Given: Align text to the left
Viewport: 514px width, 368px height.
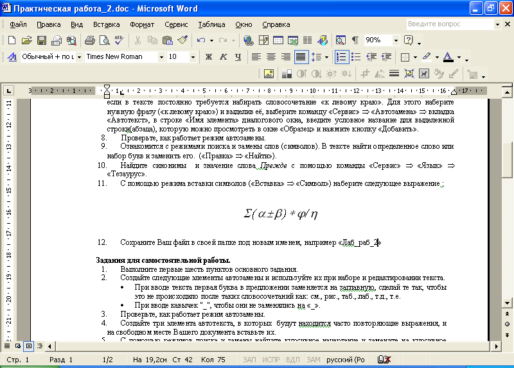Looking at the screenshot, I should click(256, 57).
